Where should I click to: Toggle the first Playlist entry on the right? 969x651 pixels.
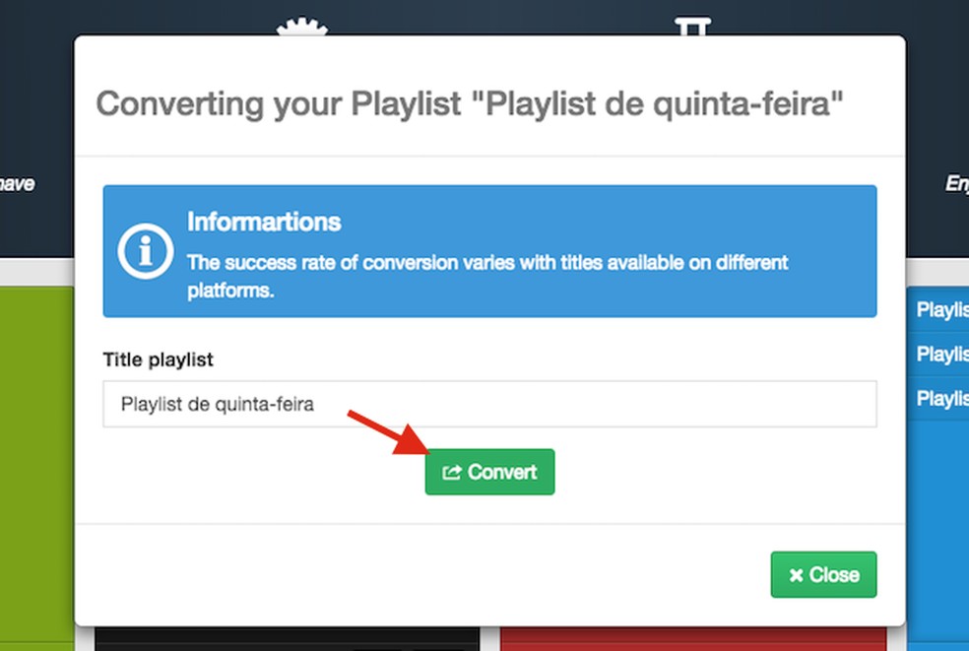click(x=940, y=309)
